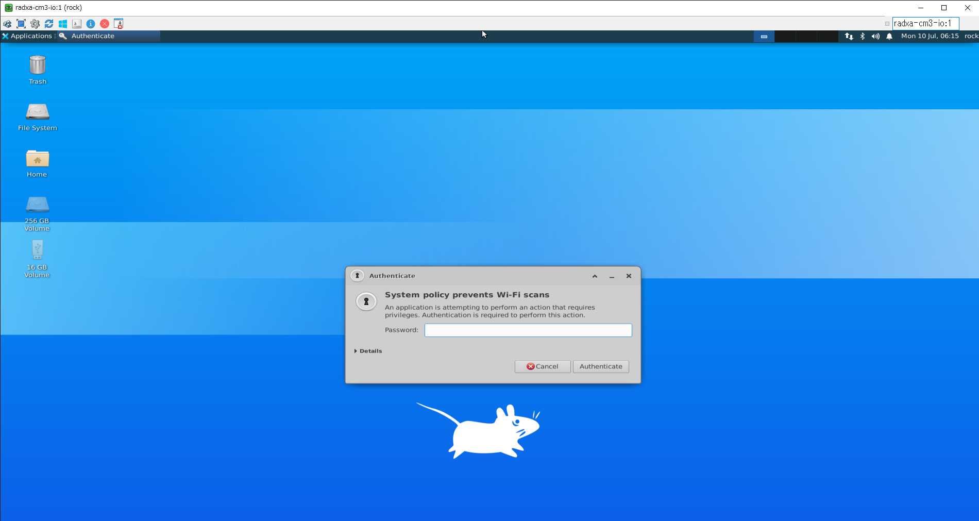Click the Authenticate button

601,366
